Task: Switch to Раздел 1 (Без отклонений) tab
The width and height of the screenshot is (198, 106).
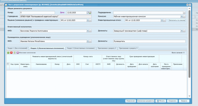Action: click(18, 48)
